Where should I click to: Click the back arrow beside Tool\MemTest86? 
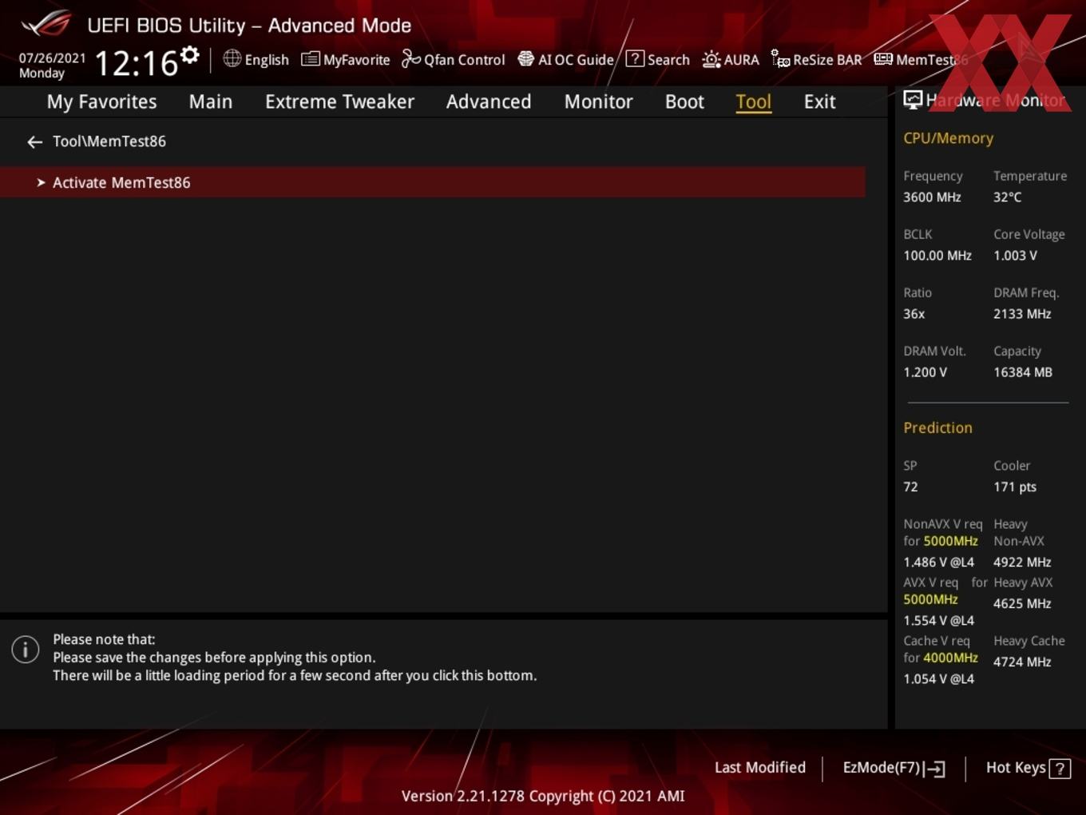34,142
